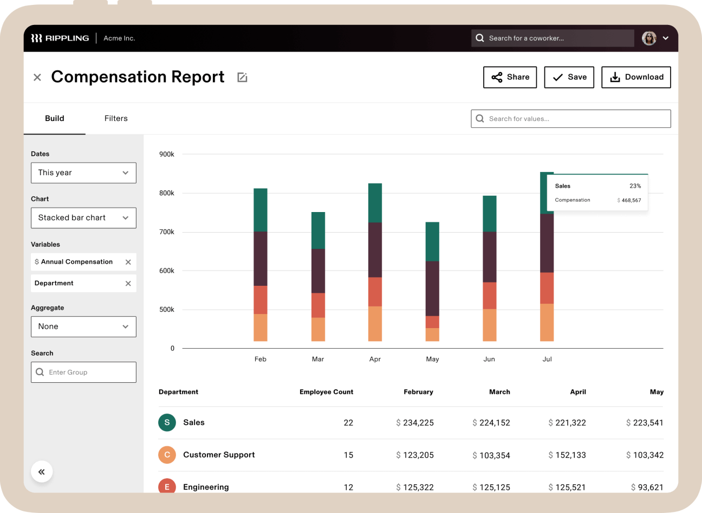This screenshot has height=513, width=702.
Task: Click the magnifier icon in coworker search
Action: [x=480, y=38]
